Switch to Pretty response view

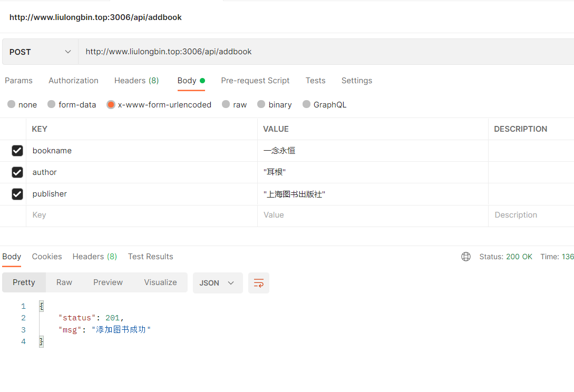click(x=24, y=282)
